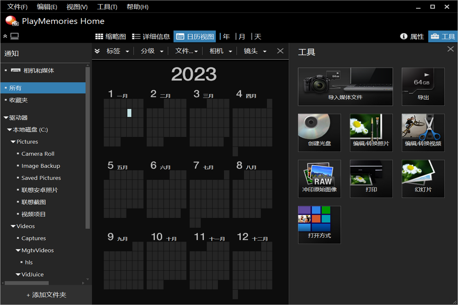Viewport: 458px width, 305px height.
Task: Open the Create Disc (创建光盘) tool
Action: click(x=319, y=132)
